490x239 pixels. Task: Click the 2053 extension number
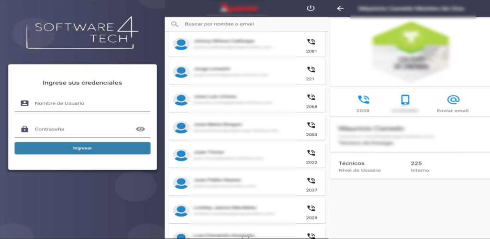tap(312, 134)
